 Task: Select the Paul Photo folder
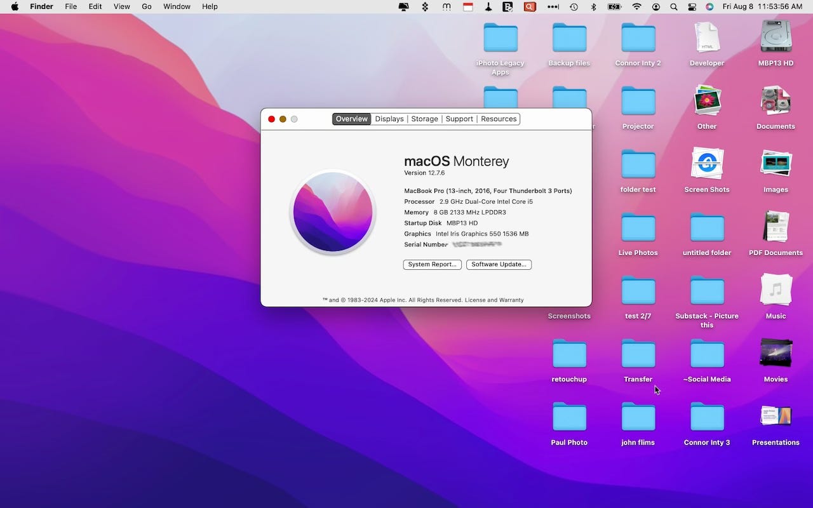tap(569, 417)
